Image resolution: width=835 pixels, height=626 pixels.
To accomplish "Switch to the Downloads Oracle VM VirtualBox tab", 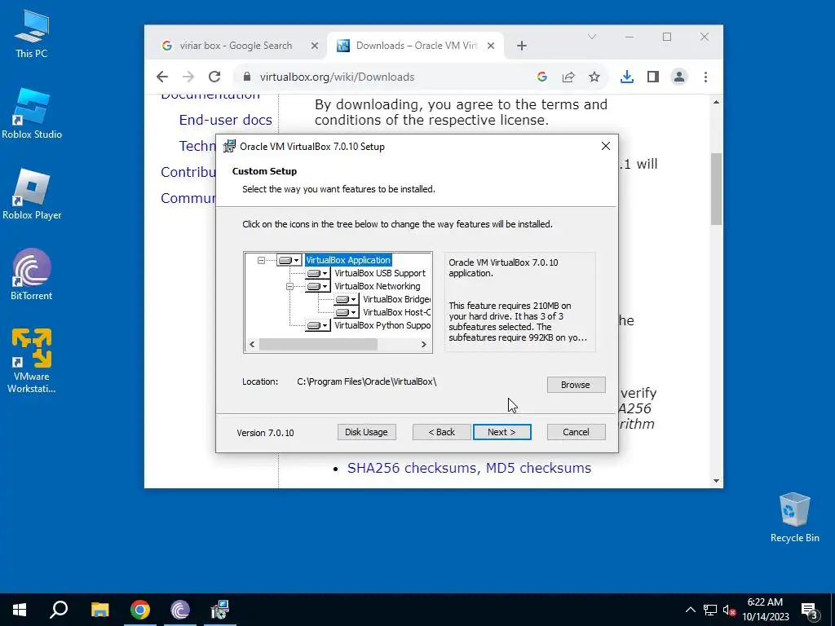I will (x=417, y=46).
